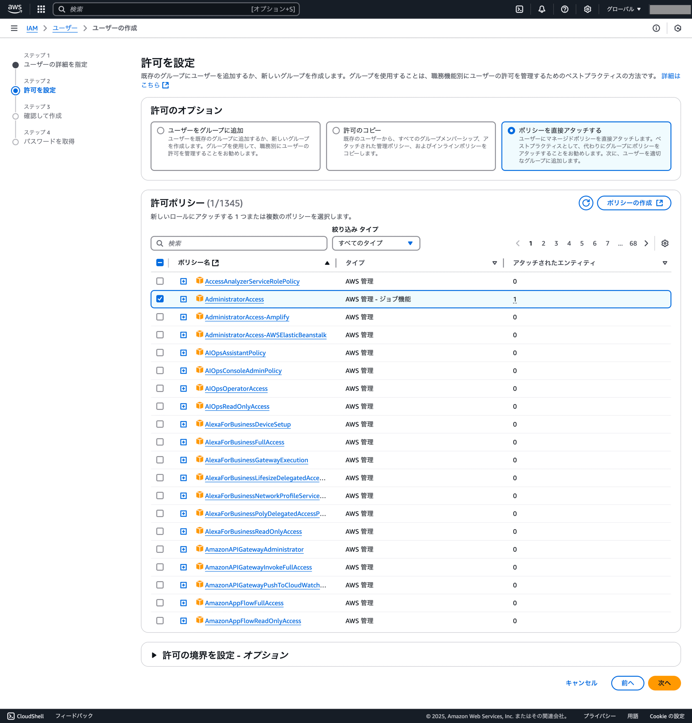The width and height of the screenshot is (692, 723).
Task: Sort by attached entities column arrow
Action: tap(665, 263)
